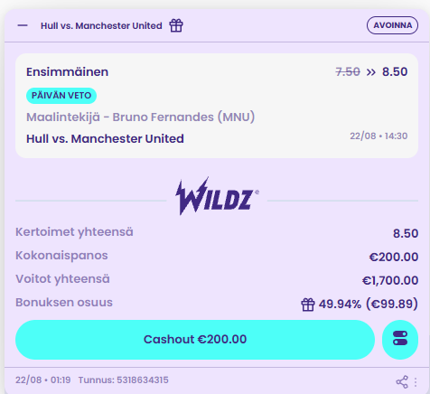Click the Cashout €200.00 button

[x=195, y=340]
